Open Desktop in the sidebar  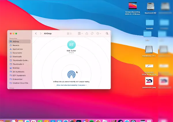[x=20, y=68]
